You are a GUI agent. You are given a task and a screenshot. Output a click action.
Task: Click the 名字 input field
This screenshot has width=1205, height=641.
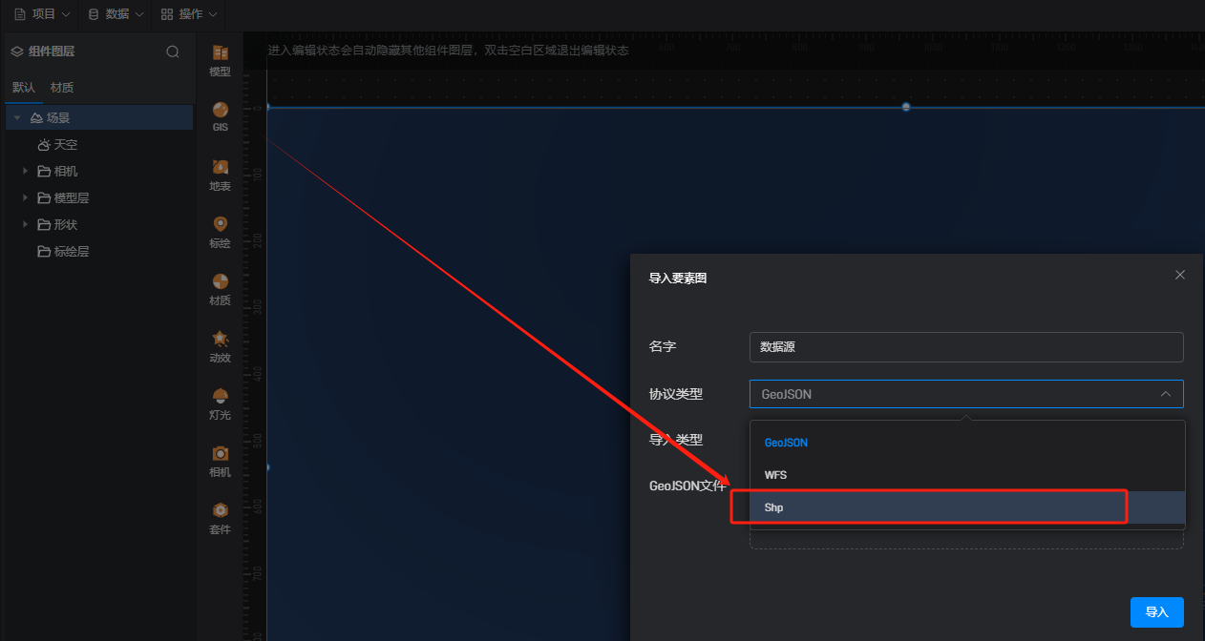pyautogui.click(x=965, y=347)
